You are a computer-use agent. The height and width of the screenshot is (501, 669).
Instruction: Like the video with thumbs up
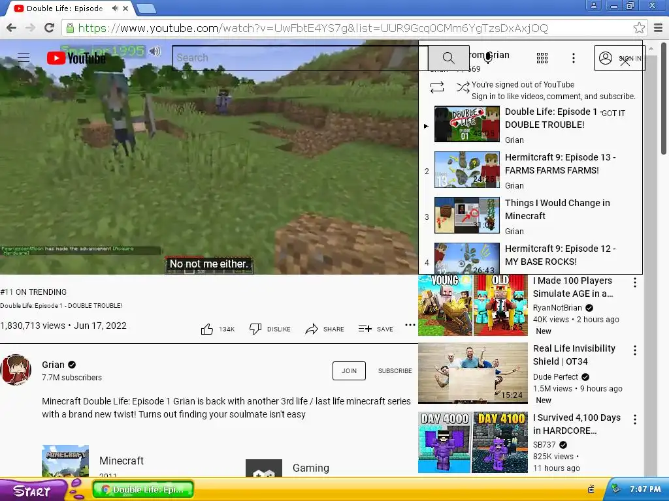point(207,329)
